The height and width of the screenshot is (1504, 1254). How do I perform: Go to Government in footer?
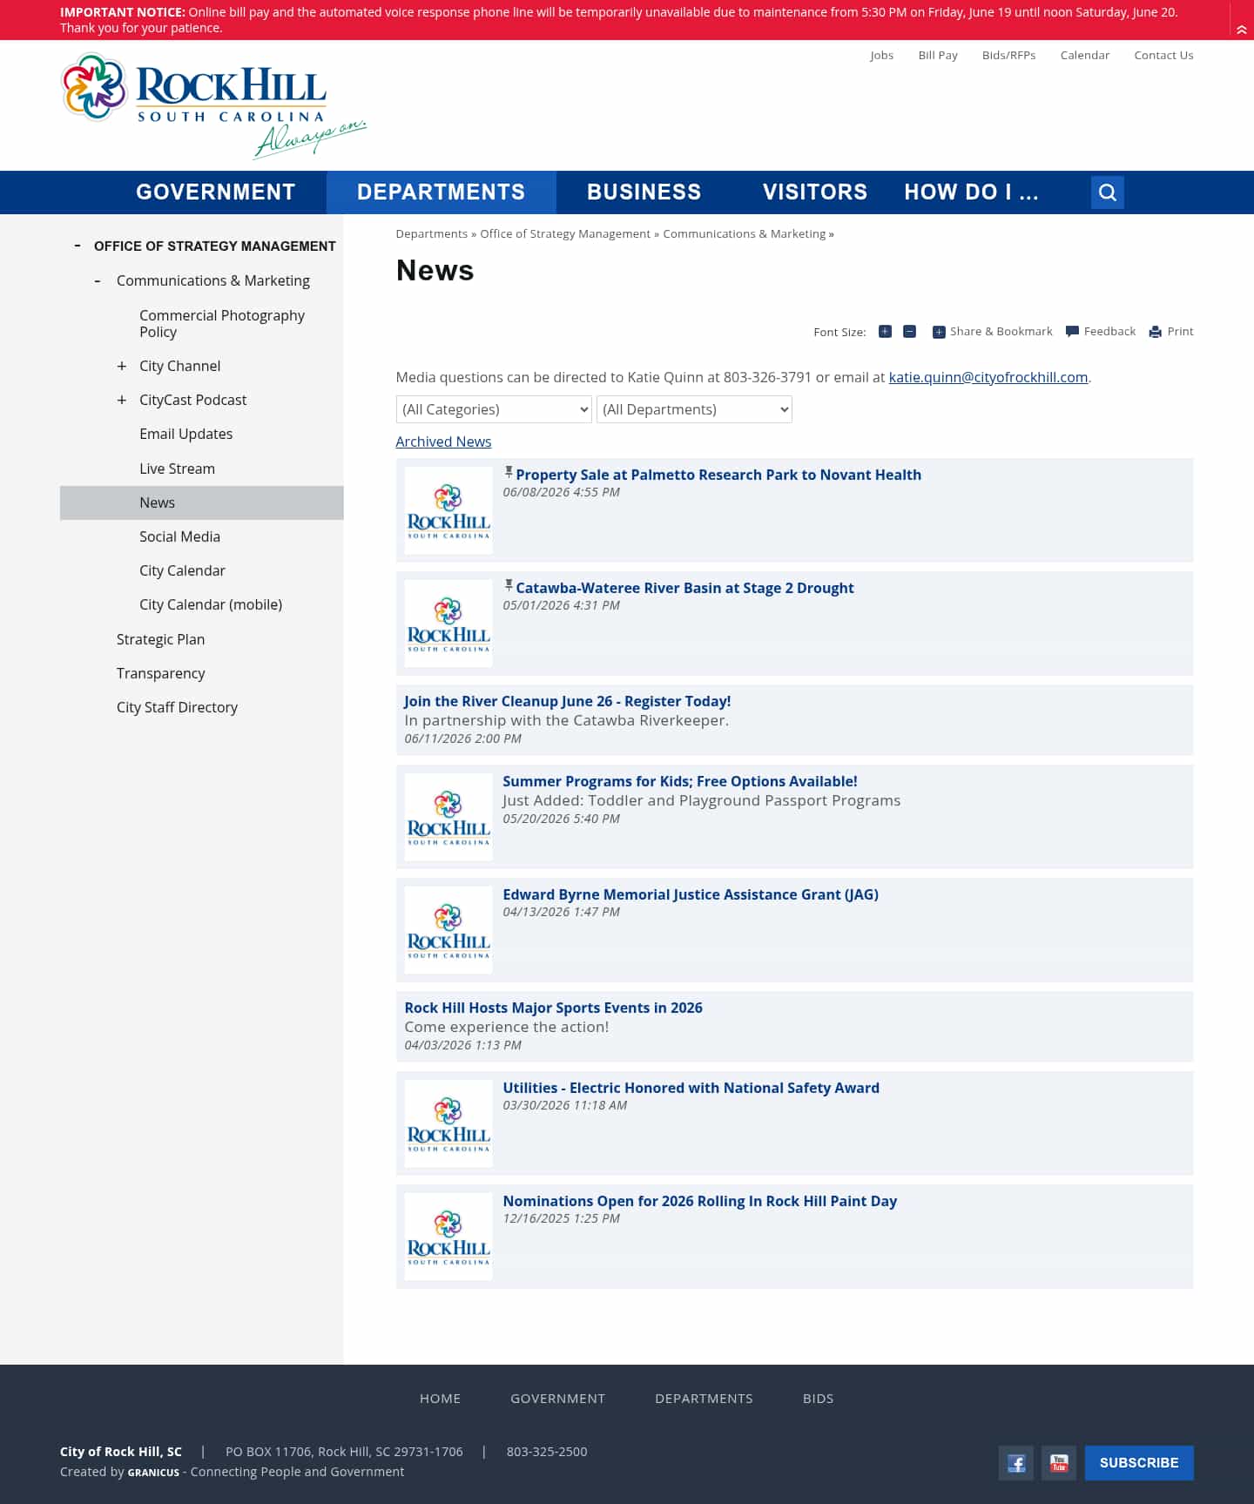click(x=557, y=1399)
